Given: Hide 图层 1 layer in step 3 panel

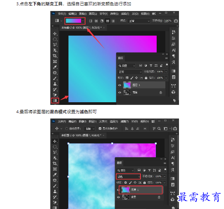Looking at the screenshot, I should [x=120, y=85].
